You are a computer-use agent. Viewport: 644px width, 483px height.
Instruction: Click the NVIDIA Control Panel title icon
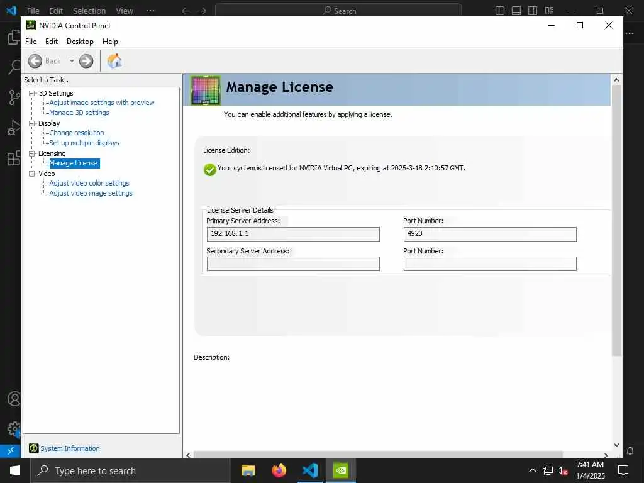31,25
